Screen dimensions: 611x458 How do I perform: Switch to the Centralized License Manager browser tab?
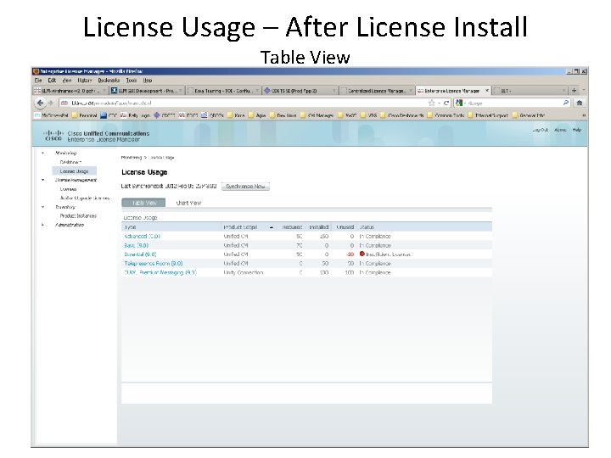(377, 91)
